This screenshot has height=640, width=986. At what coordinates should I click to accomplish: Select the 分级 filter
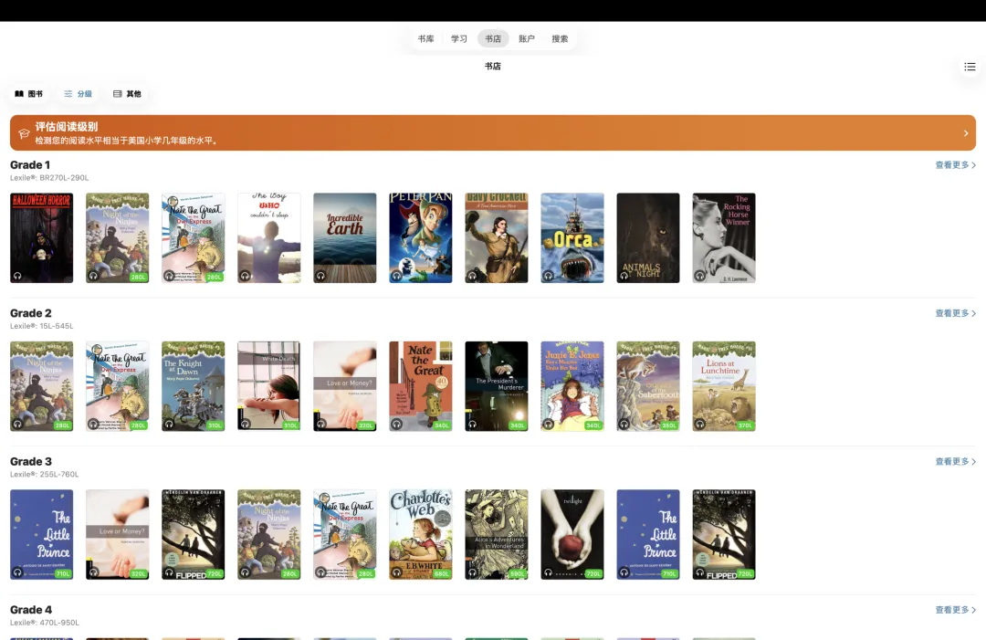coord(78,94)
